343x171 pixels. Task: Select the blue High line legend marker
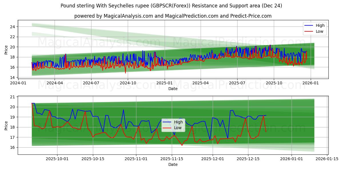[x=309, y=25]
